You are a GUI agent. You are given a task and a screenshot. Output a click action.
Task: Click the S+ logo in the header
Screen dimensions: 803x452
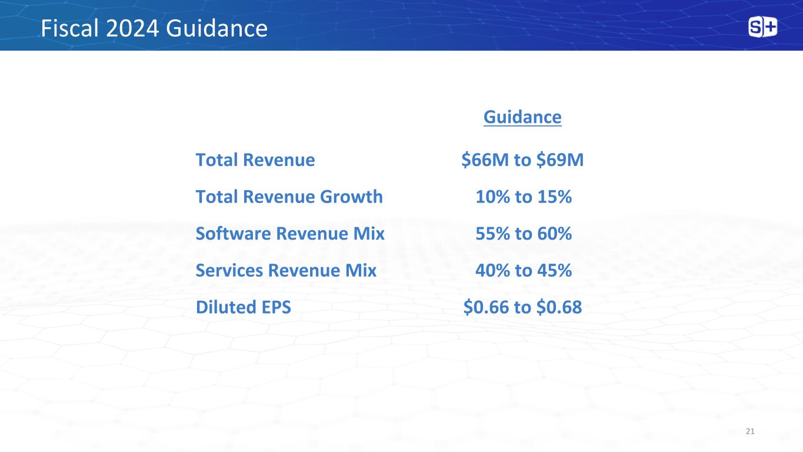tap(762, 27)
